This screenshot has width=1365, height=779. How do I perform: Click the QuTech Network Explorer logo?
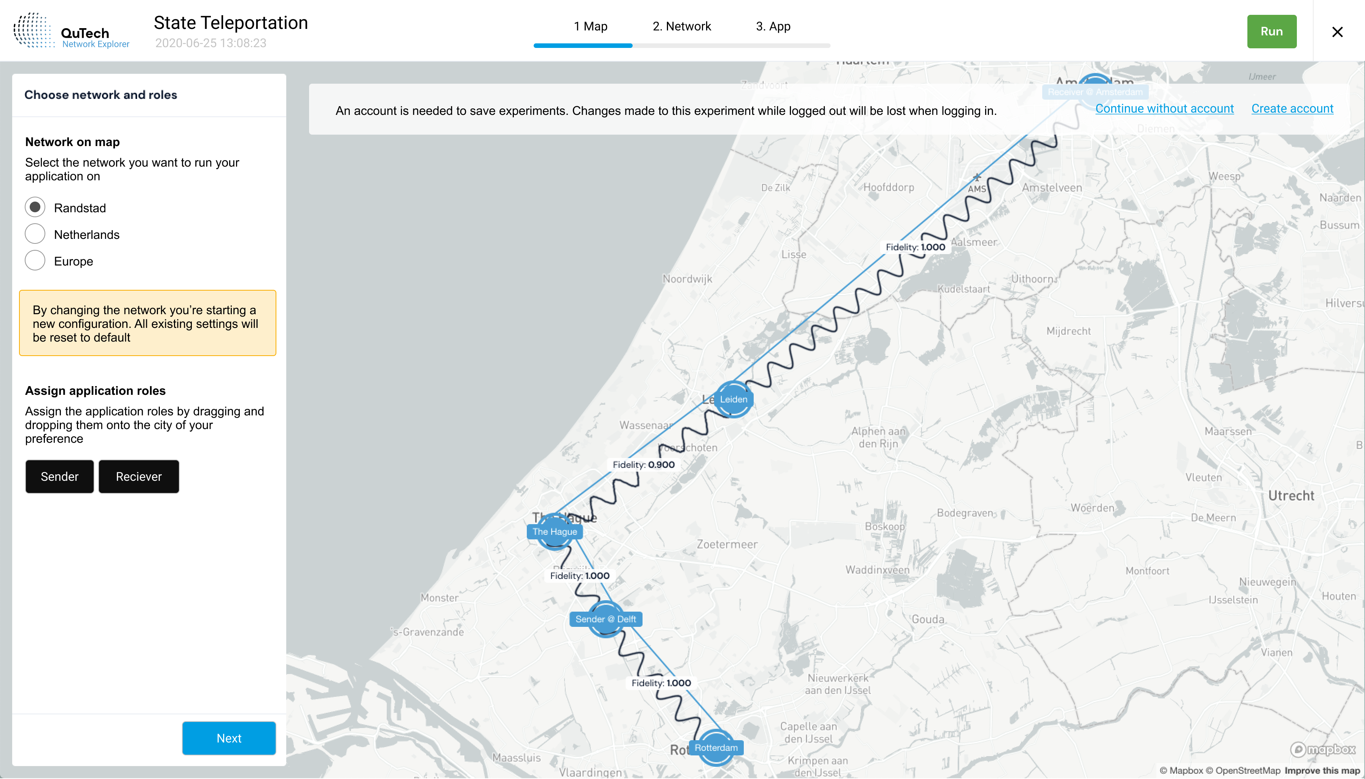(x=71, y=31)
